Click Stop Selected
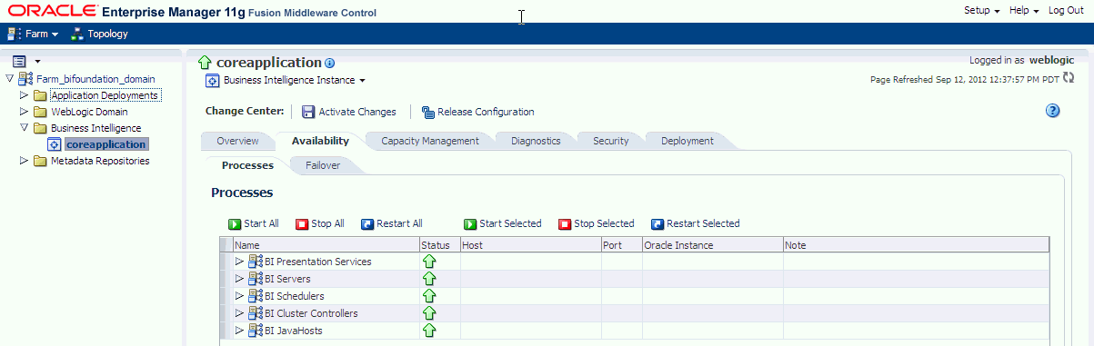This screenshot has width=1094, height=346. 597,223
